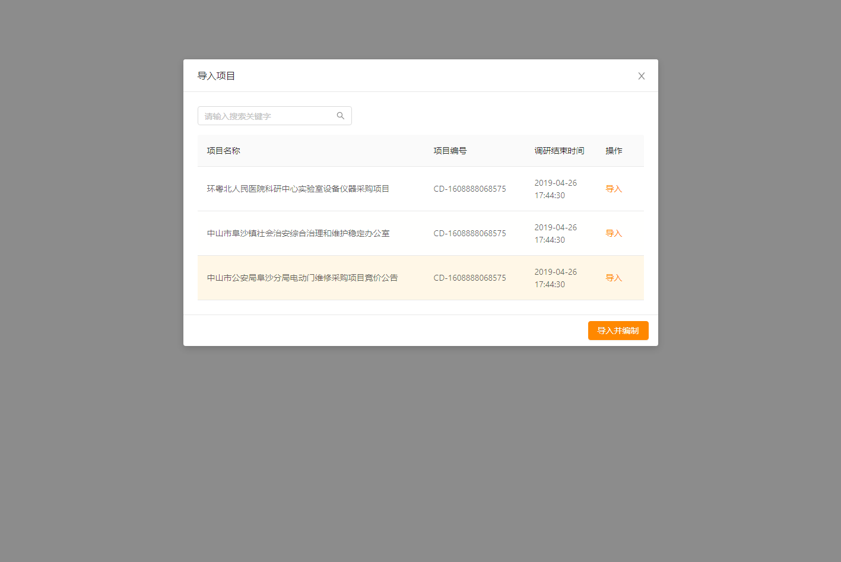Select project 中山市阜沙镇社会治安综合治理和维护稳定办公室
This screenshot has width=841, height=562.
click(298, 233)
